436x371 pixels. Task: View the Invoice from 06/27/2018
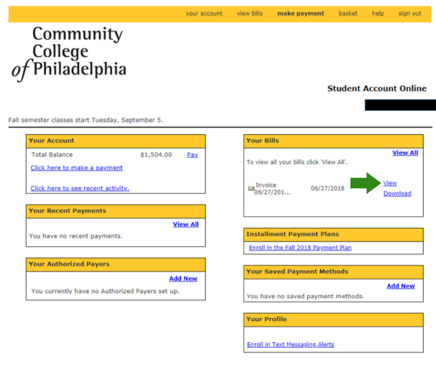coord(390,183)
